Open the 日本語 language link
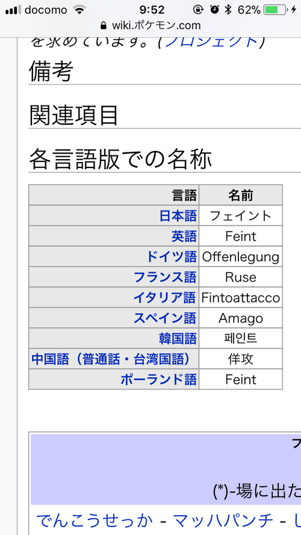Screen dimensions: 301x535 [178, 216]
